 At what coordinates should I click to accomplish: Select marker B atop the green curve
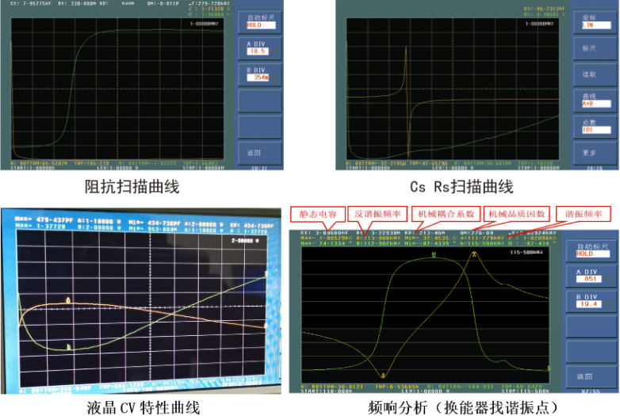pos(434,255)
